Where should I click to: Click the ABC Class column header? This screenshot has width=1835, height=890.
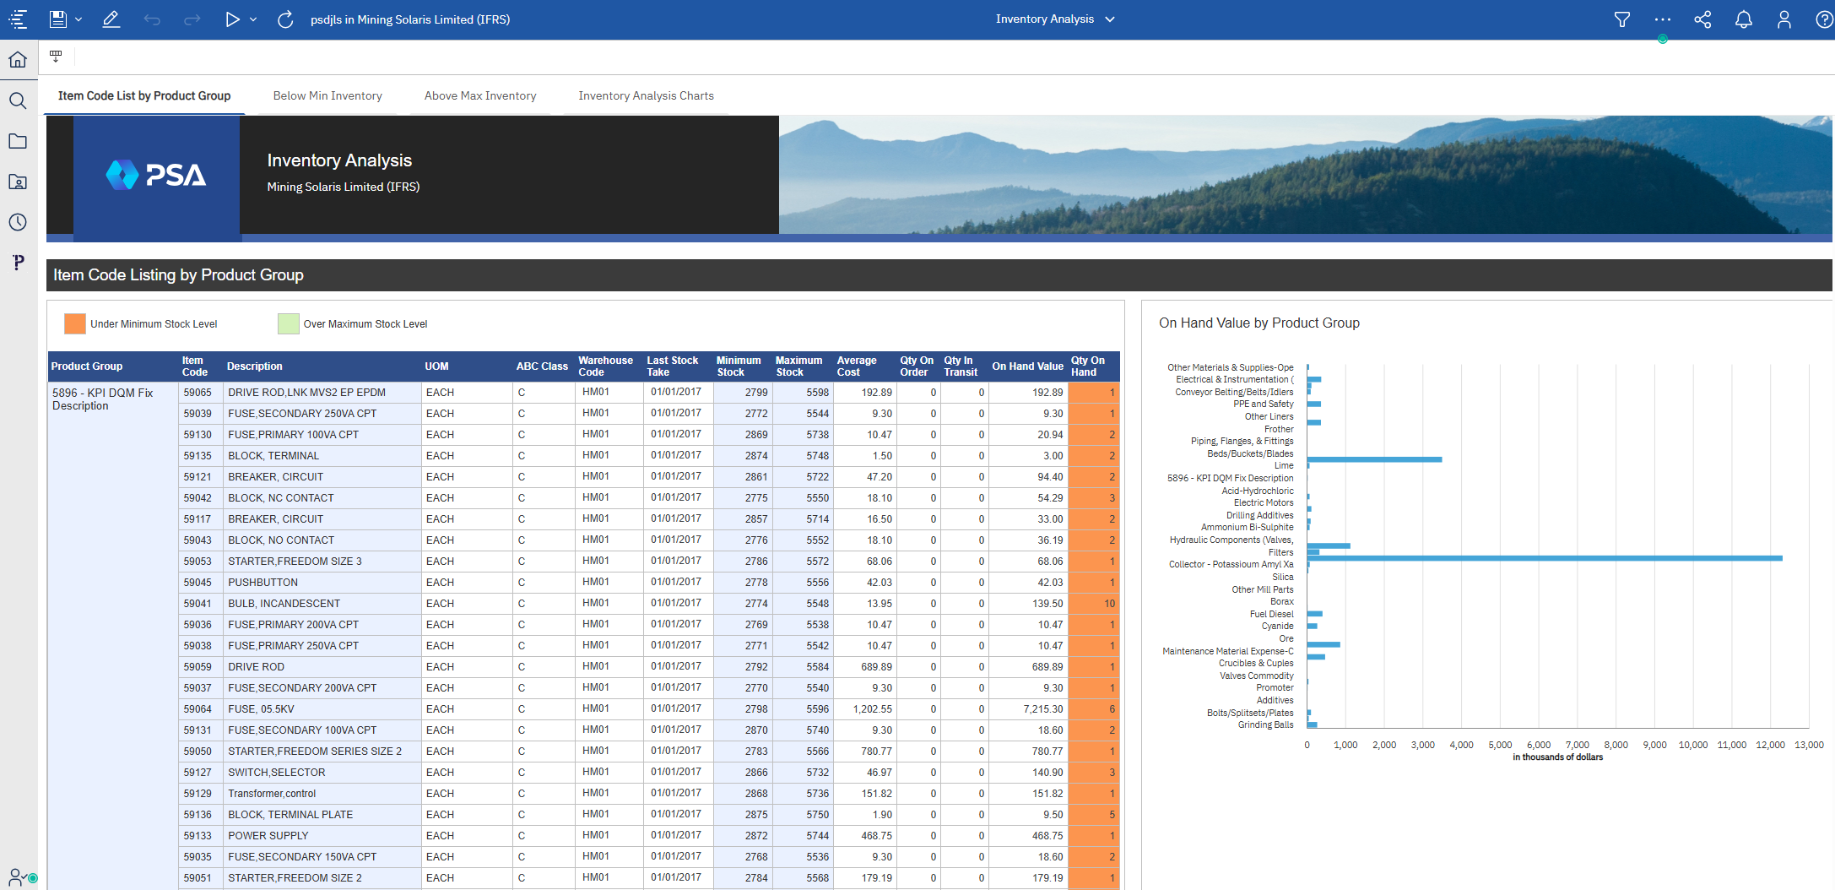pos(542,366)
